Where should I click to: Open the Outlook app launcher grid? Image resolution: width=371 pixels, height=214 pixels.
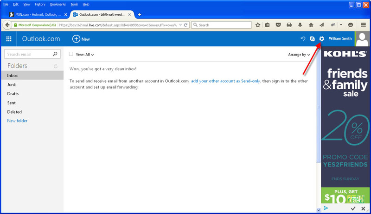[9, 39]
